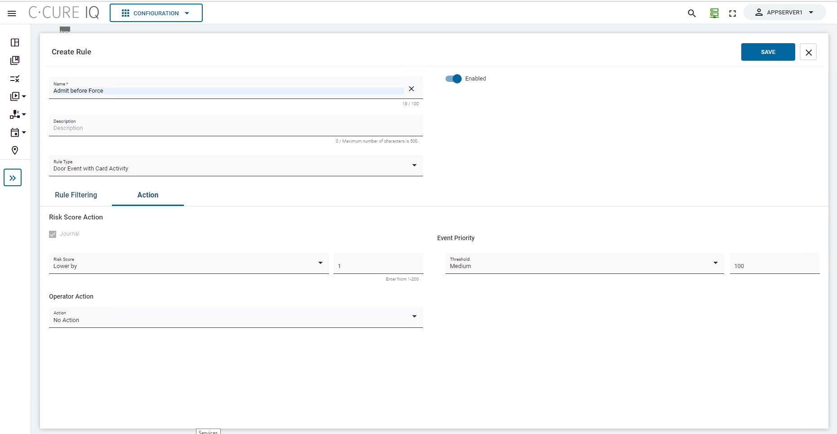The image size is (837, 434).
Task: Open the APPSERVER1 user menu
Action: click(784, 13)
